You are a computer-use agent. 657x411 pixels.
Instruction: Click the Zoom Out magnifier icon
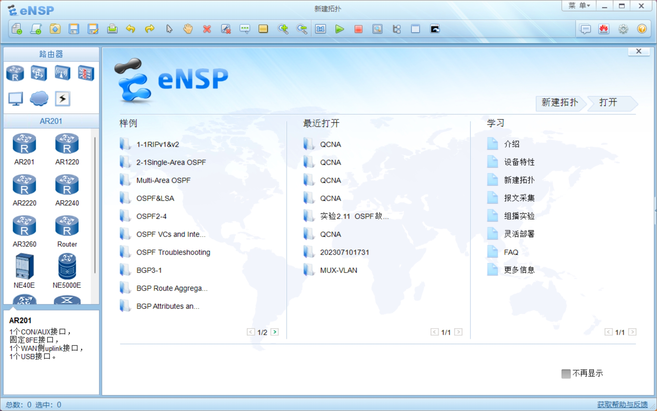pyautogui.click(x=302, y=29)
